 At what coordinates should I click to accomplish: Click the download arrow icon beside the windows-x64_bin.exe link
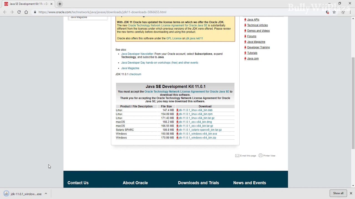pyautogui.click(x=177, y=134)
